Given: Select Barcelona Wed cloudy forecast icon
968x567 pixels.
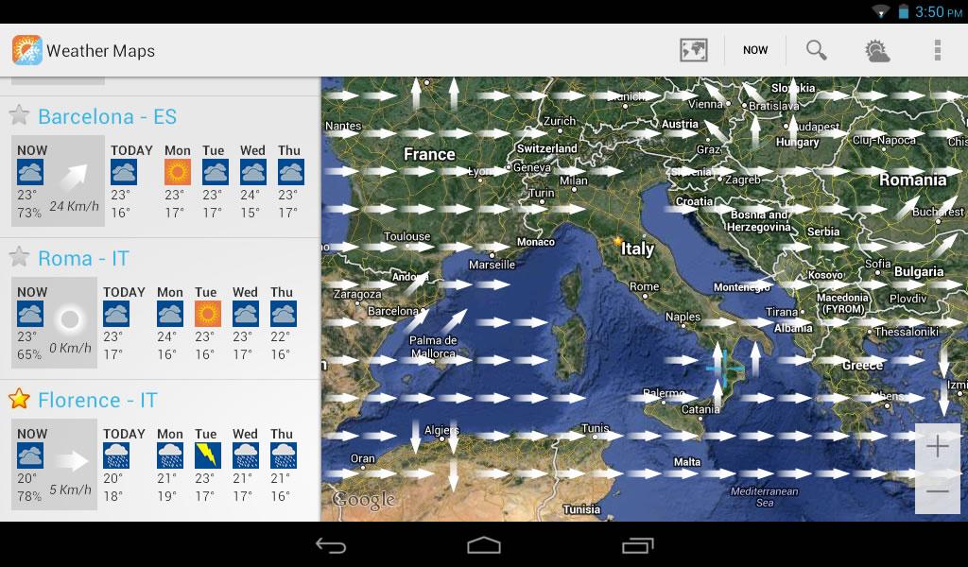Looking at the screenshot, I should pos(253,172).
